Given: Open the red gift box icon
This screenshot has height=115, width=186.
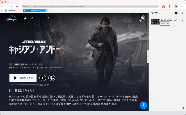Looking at the screenshot, I should point(163,6).
